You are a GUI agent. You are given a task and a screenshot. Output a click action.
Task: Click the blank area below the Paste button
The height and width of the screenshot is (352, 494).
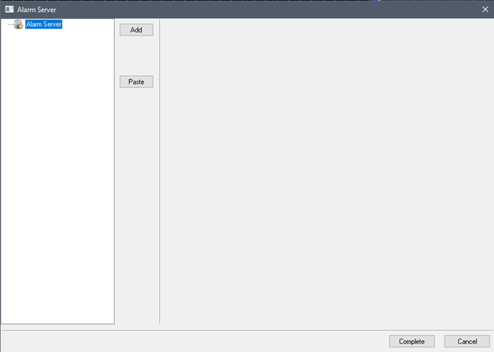click(x=136, y=205)
